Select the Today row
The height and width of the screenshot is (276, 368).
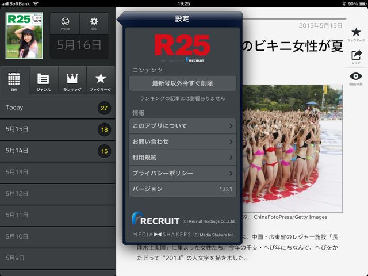[57, 108]
